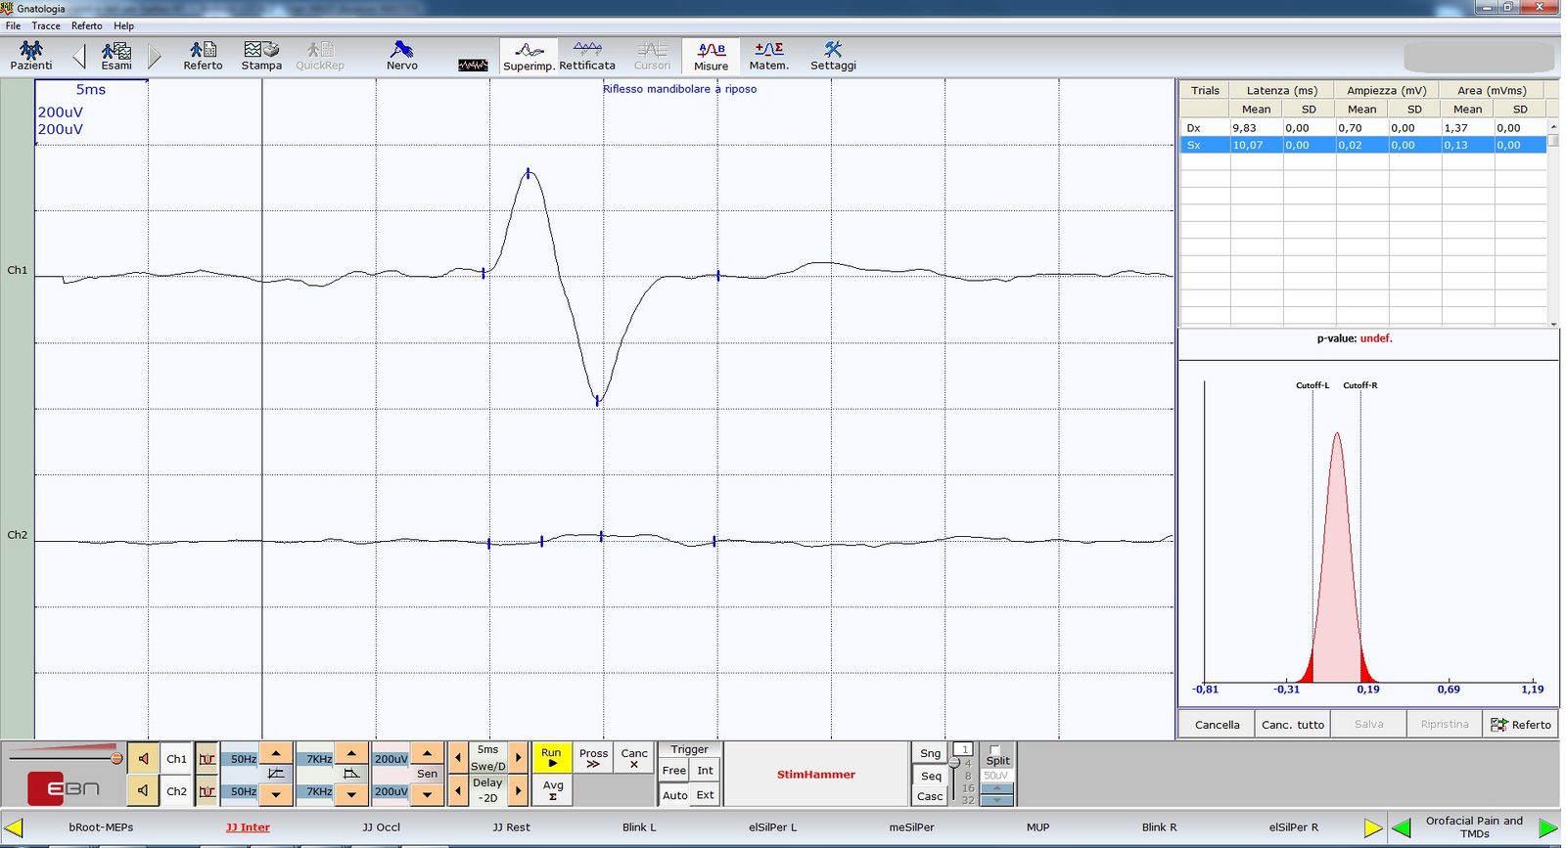Increase the sweep time from 5ms
The height and width of the screenshot is (848, 1566).
[519, 757]
